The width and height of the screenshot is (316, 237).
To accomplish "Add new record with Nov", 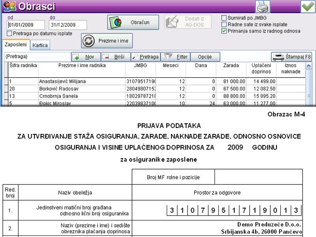I will tap(85, 57).
